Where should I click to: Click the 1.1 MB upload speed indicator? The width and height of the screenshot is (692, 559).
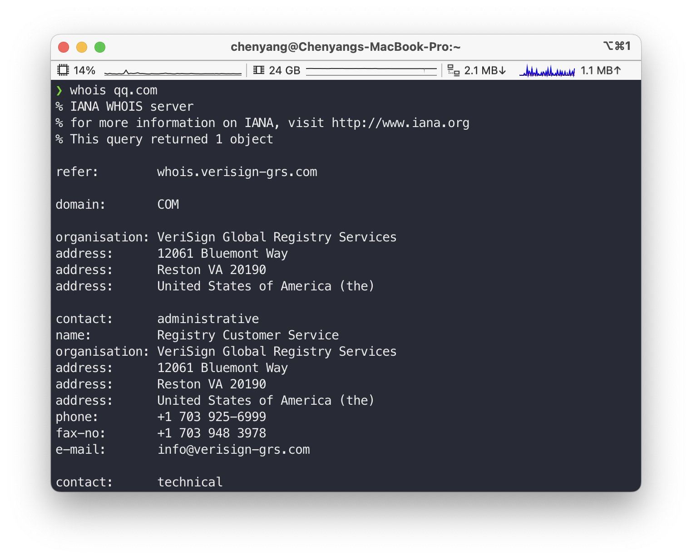click(601, 70)
